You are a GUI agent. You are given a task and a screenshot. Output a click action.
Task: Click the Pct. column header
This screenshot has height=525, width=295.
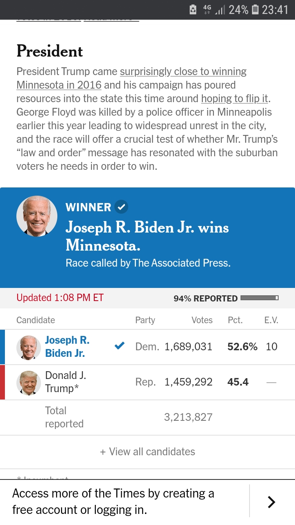pyautogui.click(x=235, y=320)
